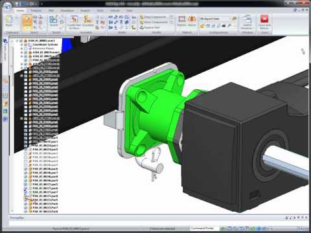Image resolution: width=311 pixels, height=233 pixels.
Task: Select Coordinate Systems in PathFinder tree
Action: pos(45,45)
